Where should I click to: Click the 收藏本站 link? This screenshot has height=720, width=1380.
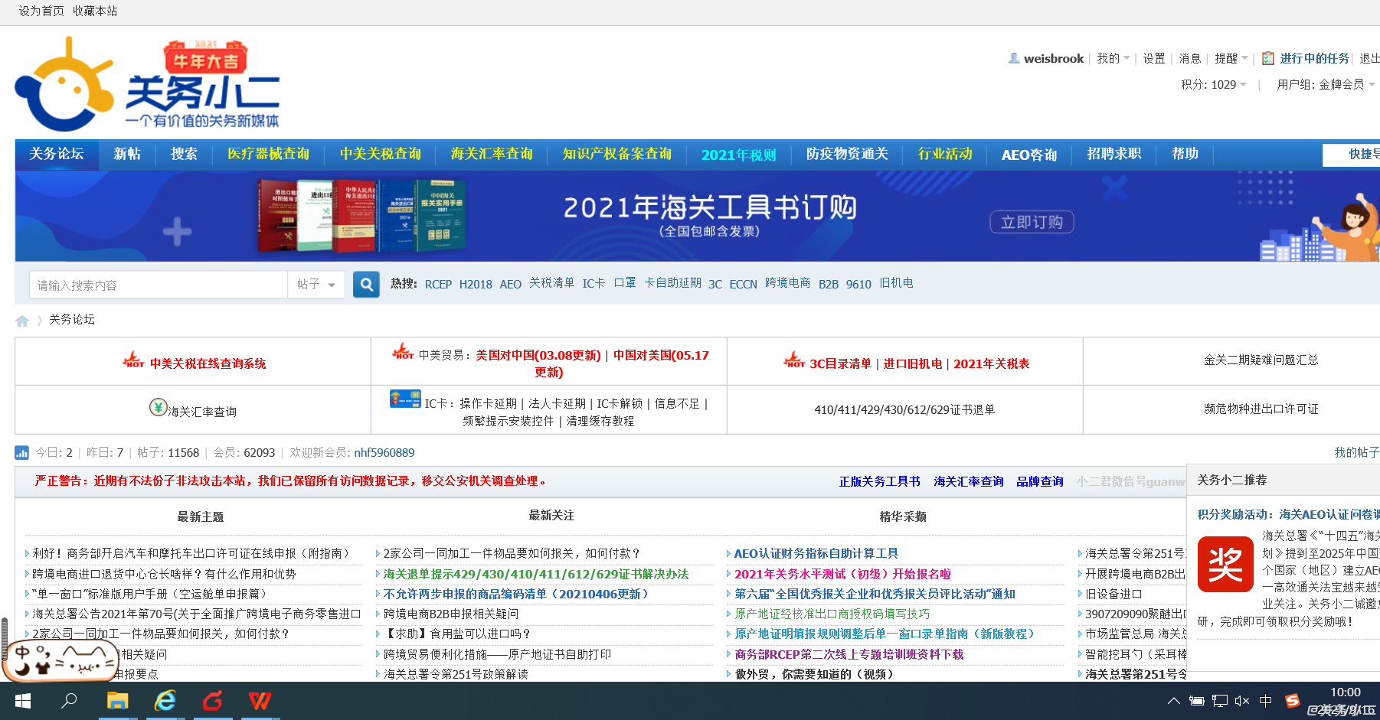point(95,11)
